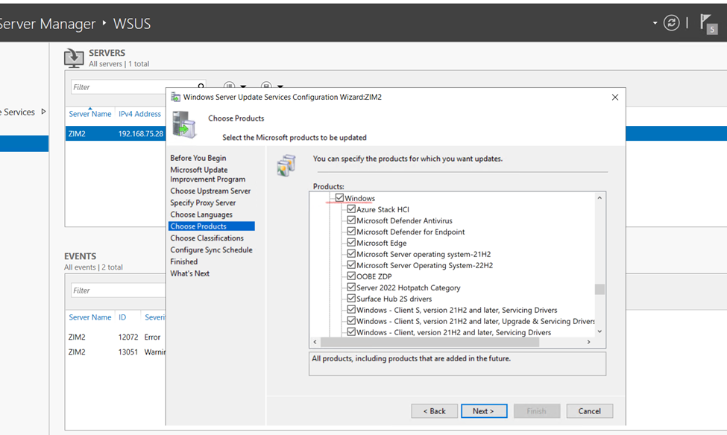Viewport: 727px width, 435px height.
Task: Click the WSUS wizard title bar icon
Action: point(175,97)
